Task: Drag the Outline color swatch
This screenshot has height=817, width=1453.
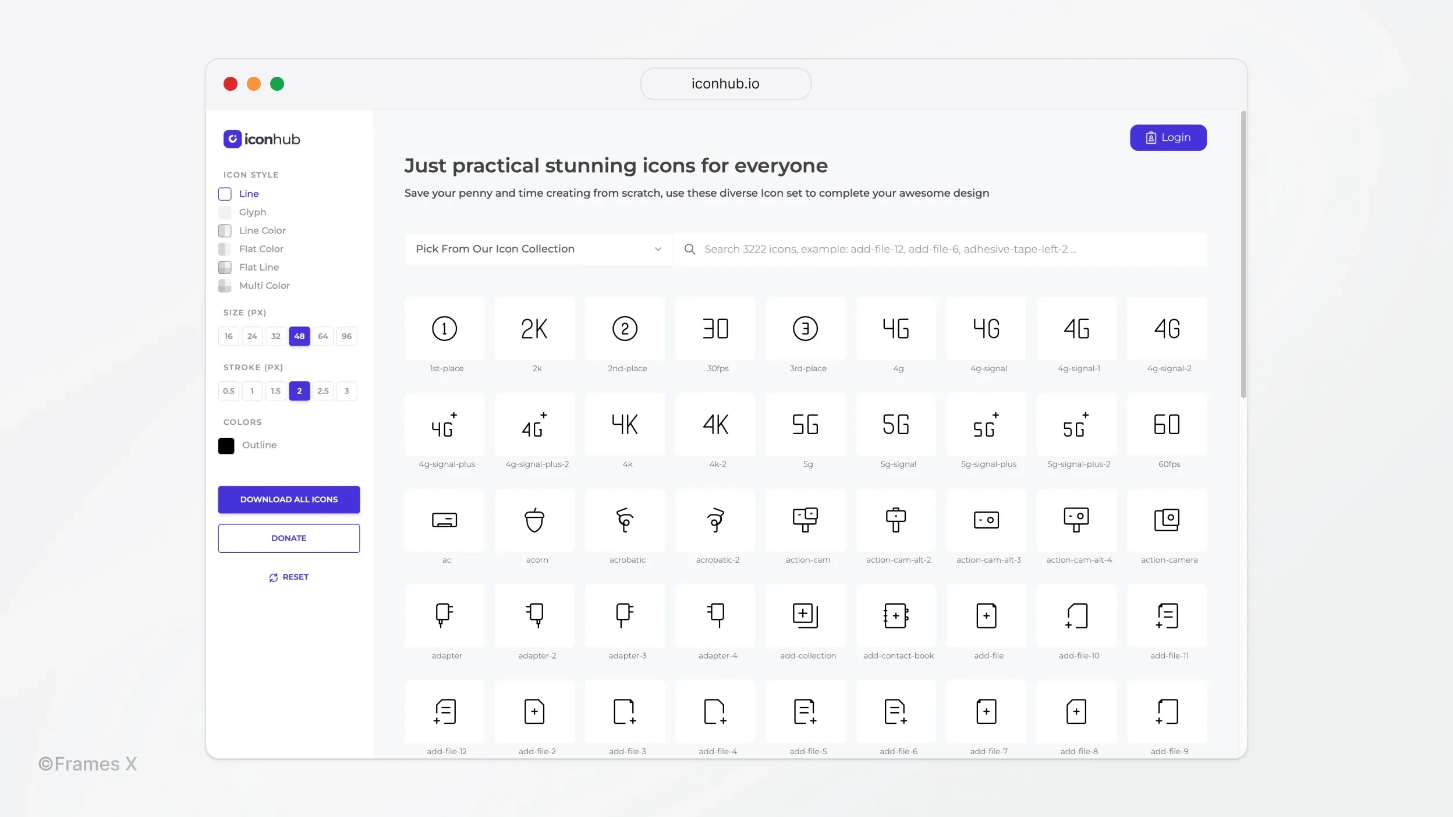Action: pyautogui.click(x=225, y=445)
